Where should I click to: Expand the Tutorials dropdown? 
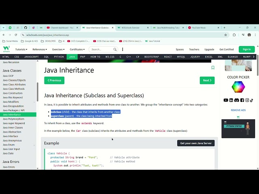click(x=21, y=49)
